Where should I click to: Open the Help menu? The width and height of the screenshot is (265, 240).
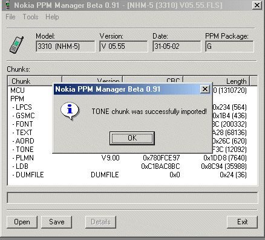pos(52,17)
